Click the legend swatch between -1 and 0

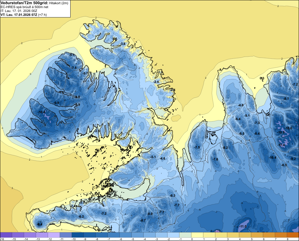[185, 235]
